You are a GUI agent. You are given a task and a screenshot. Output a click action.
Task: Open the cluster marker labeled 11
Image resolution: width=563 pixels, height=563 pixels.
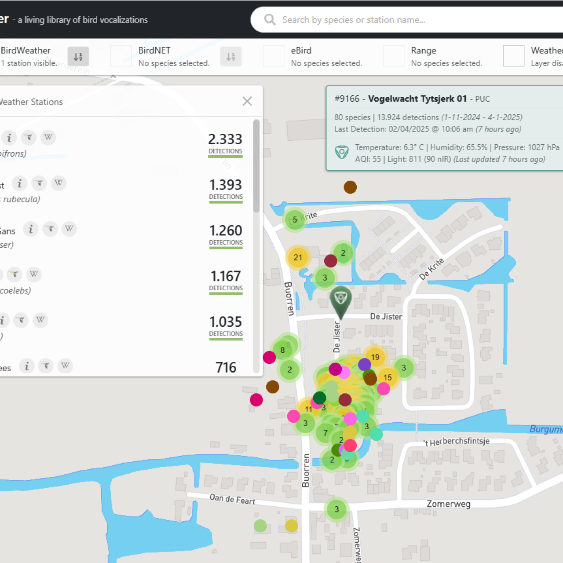pyautogui.click(x=308, y=409)
